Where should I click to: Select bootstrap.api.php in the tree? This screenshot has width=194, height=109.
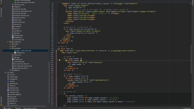[20, 9]
